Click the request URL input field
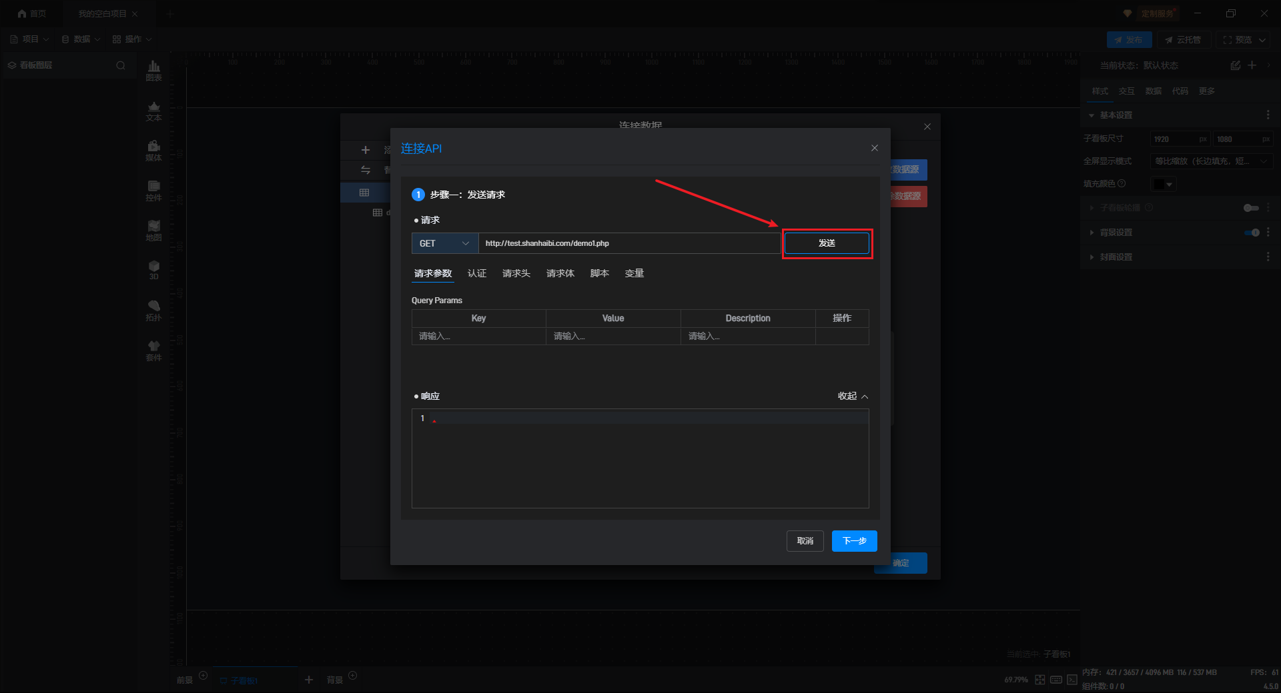Screen dimensions: 1281x693 pyautogui.click(x=627, y=243)
